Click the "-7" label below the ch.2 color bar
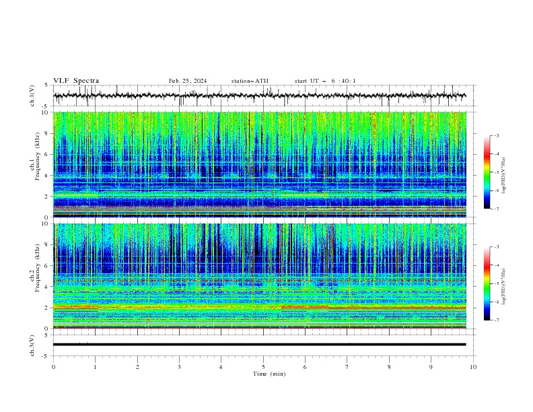This screenshot has height=412, width=533. (497, 320)
